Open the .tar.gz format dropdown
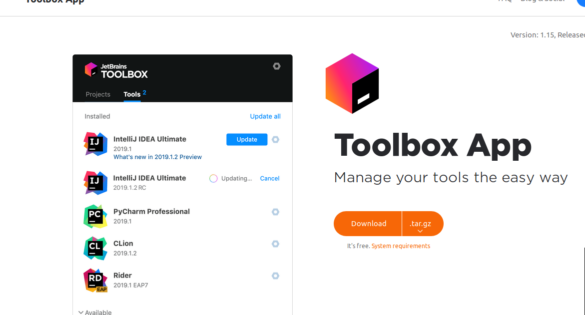The height and width of the screenshot is (315, 585). click(423, 224)
